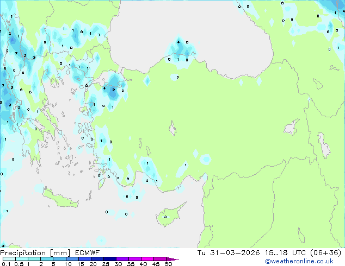345x266 pixels.
Task: Click the '10' legend scale label
Action: [x=68, y=264]
